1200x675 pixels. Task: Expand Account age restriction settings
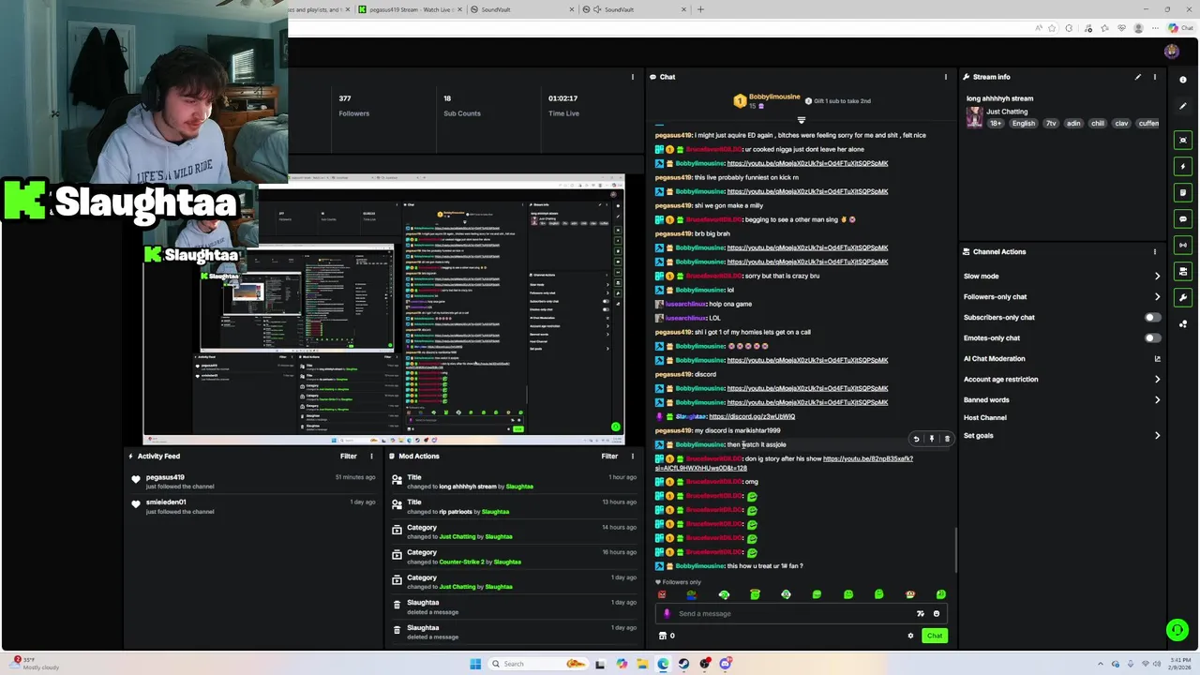(1061, 380)
